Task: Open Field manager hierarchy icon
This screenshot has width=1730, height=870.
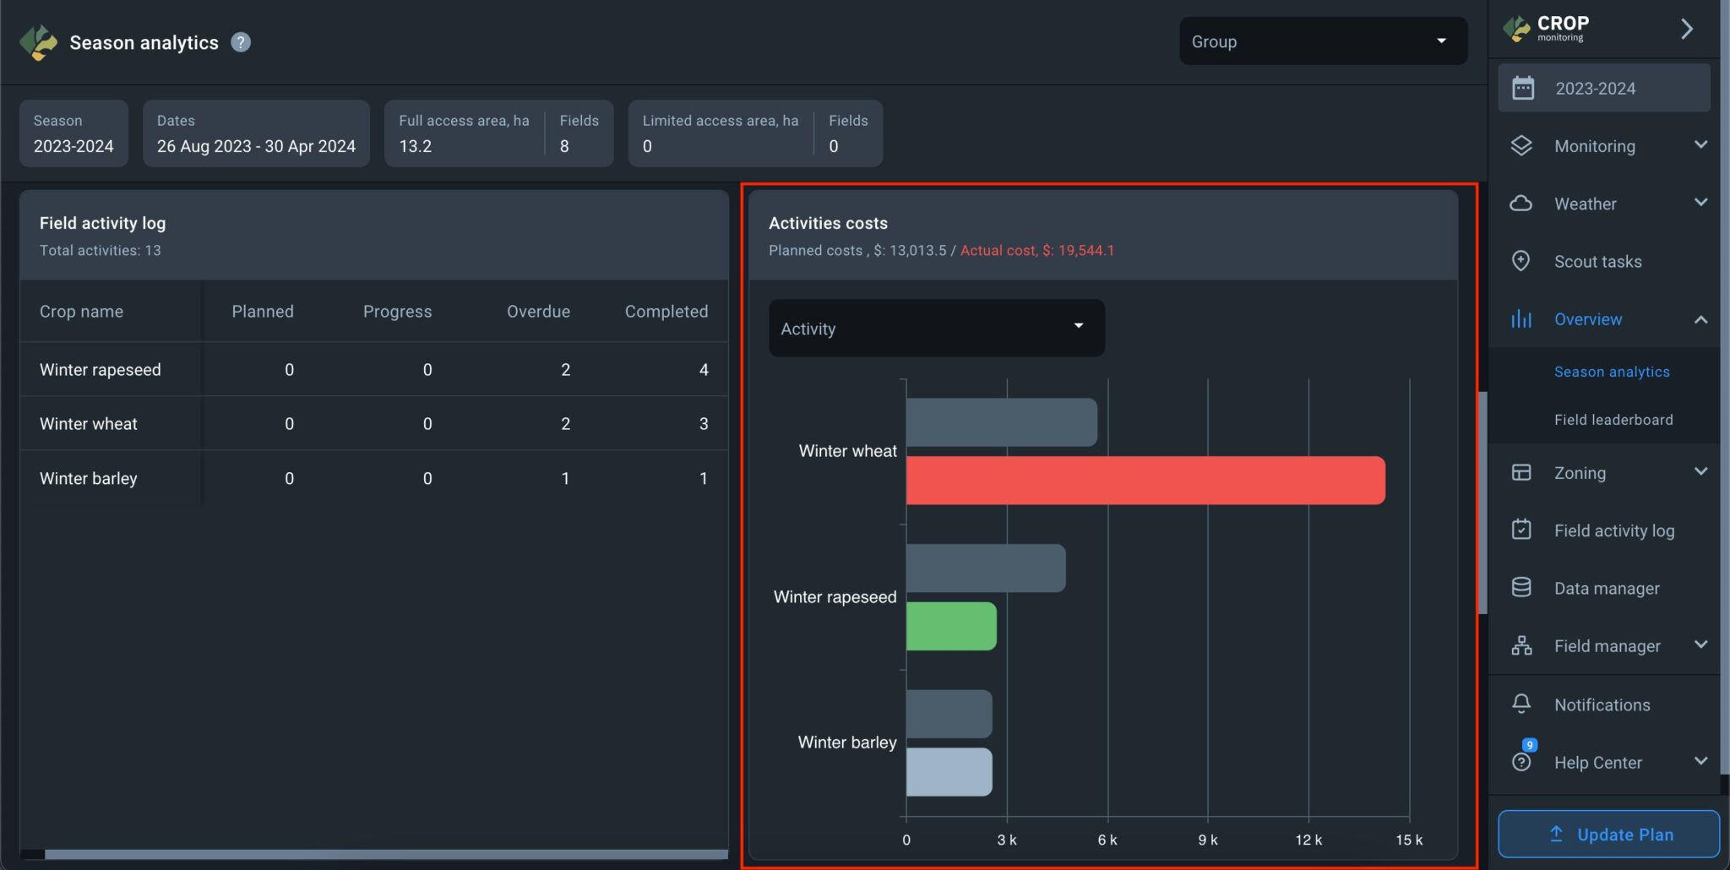Action: pos(1521,644)
